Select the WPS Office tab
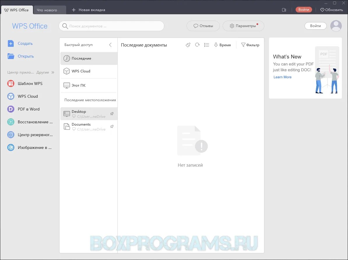 pos(17,10)
